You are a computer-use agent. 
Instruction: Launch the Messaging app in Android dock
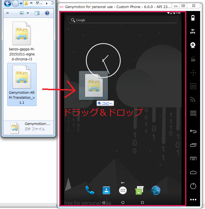coord(139,190)
